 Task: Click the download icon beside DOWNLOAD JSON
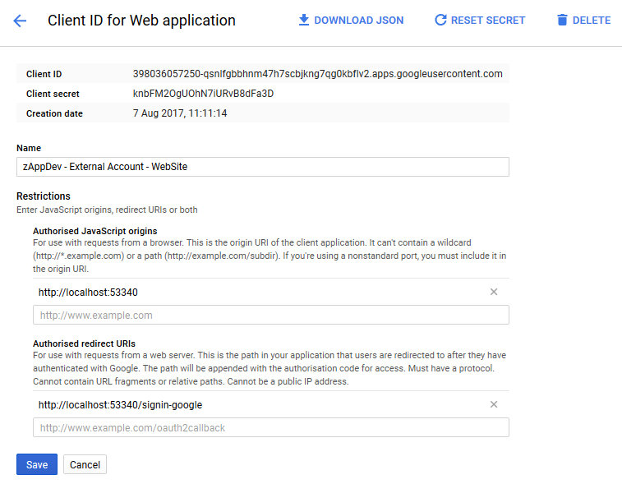tap(304, 20)
